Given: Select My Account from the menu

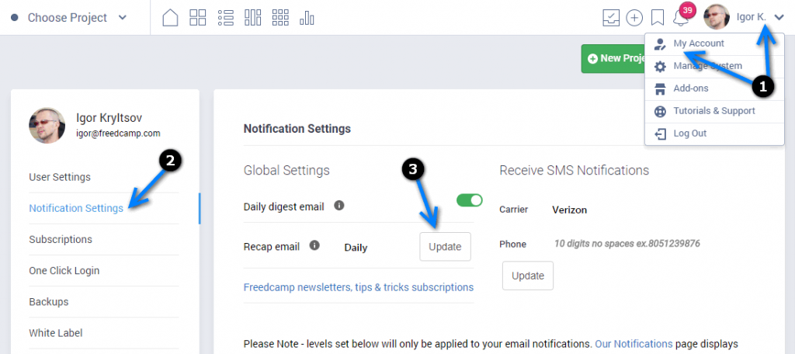Looking at the screenshot, I should tap(714, 44).
